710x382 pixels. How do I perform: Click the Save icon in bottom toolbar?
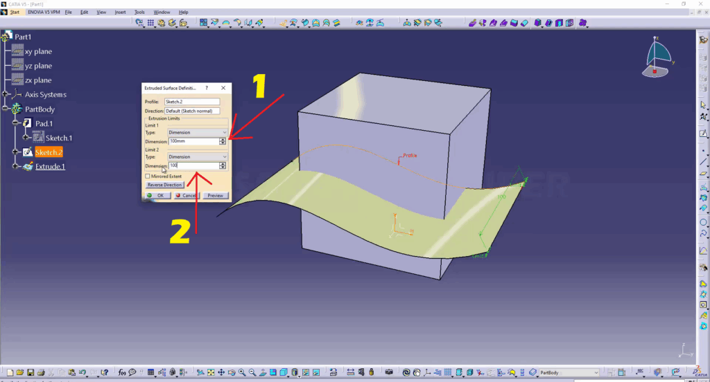pos(31,372)
